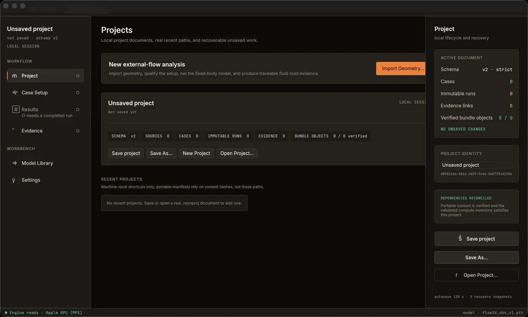Click the 'v2 · strict' schema value

497,69
